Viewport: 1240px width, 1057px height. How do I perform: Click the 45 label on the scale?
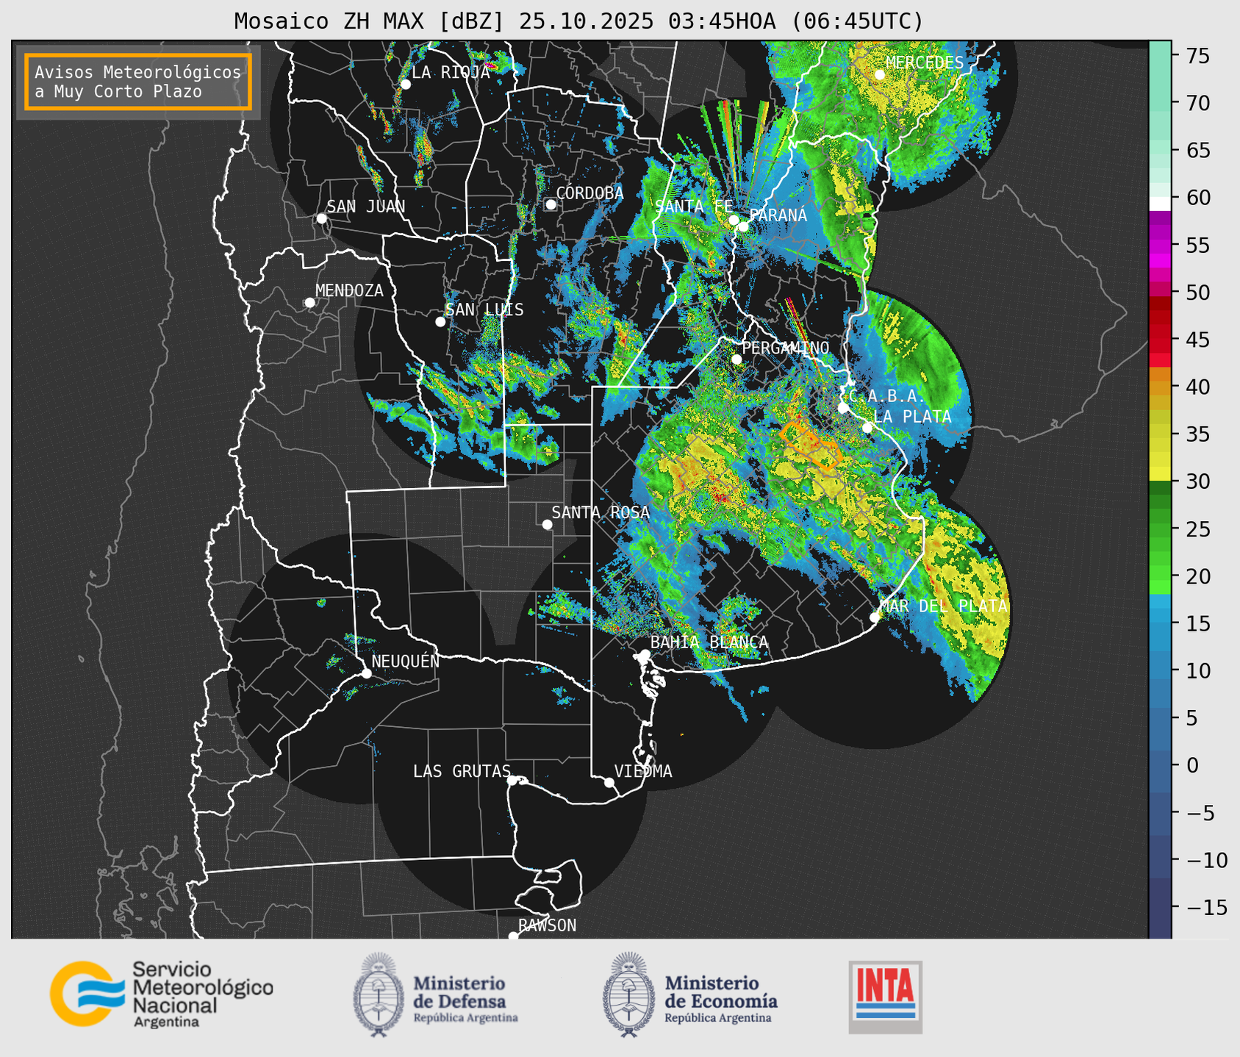1198,340
